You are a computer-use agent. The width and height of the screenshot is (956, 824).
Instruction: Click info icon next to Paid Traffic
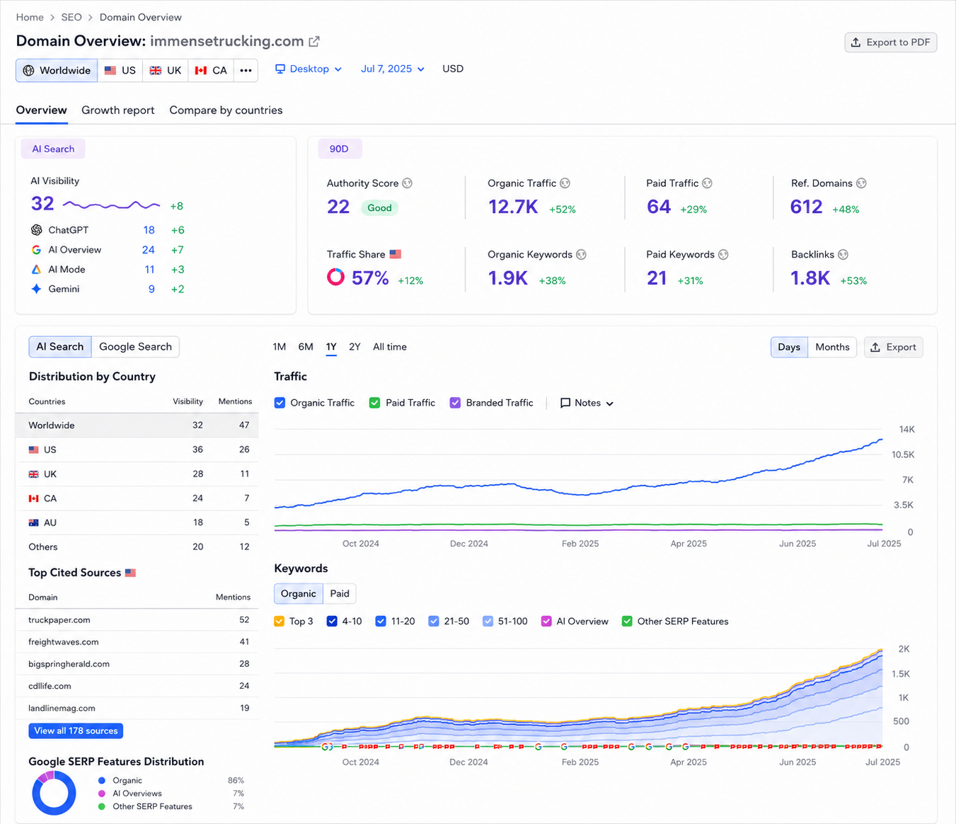[x=707, y=183]
